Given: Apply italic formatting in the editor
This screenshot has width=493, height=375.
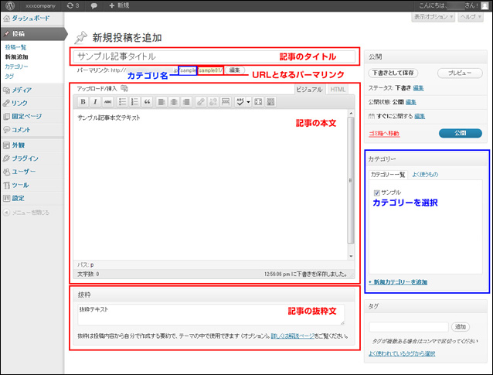Looking at the screenshot, I should 95,101.
